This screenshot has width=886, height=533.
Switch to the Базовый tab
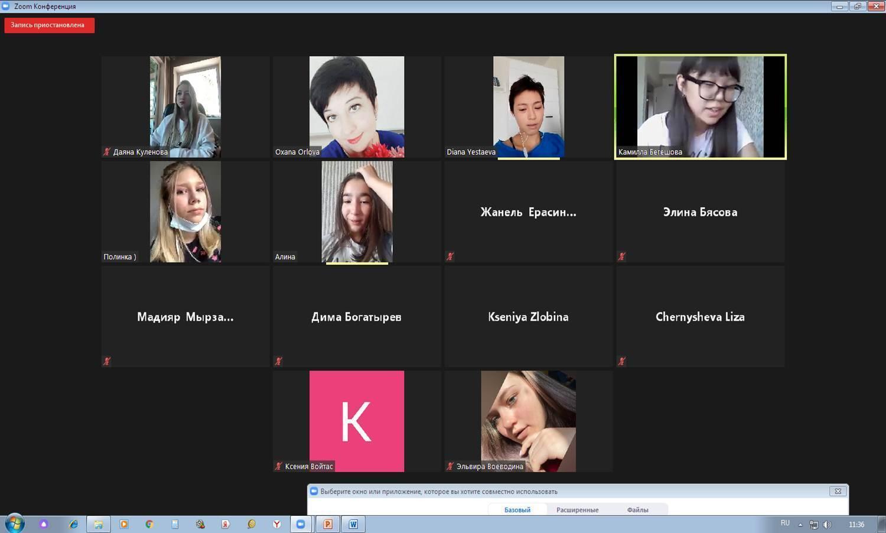pyautogui.click(x=517, y=510)
